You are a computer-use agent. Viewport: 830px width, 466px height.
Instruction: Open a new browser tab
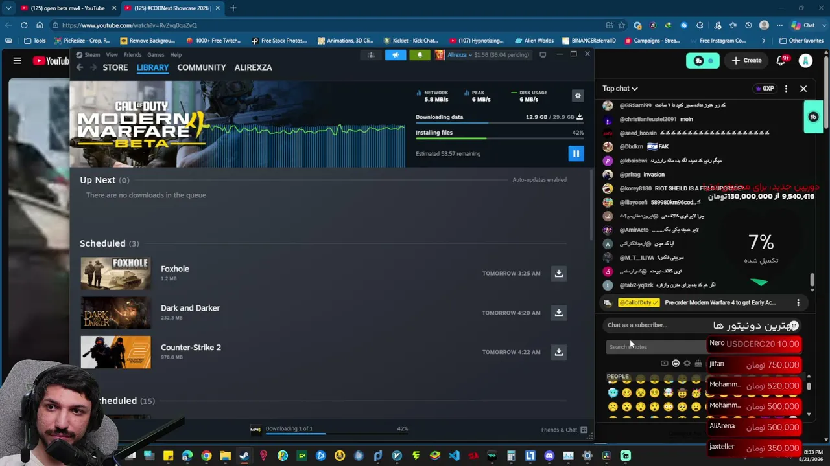pos(233,8)
